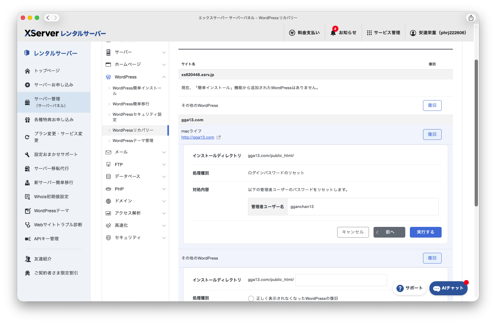496x324 pixels.
Task: Open the account menu 安達栄重
Action: pyautogui.click(x=438, y=33)
